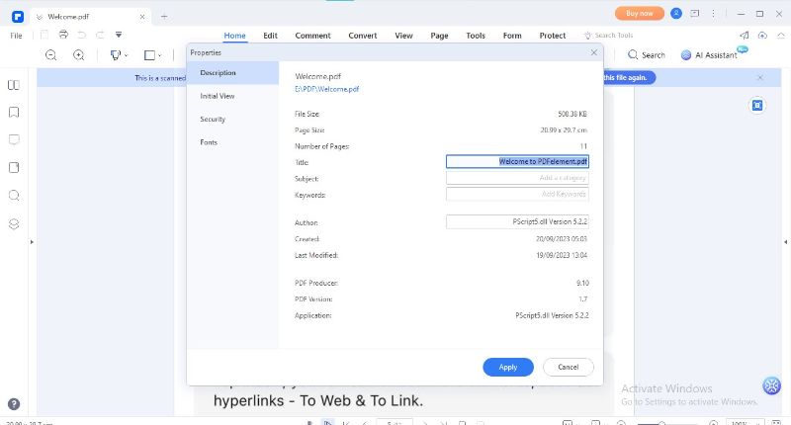Switch to the Page tab
The image size is (791, 425).
tap(439, 36)
